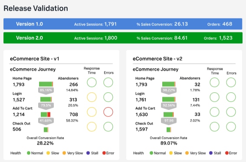Click the v1 Check Out response time circle
Screen dimensions: 246x162
pyautogui.click(x=92, y=127)
